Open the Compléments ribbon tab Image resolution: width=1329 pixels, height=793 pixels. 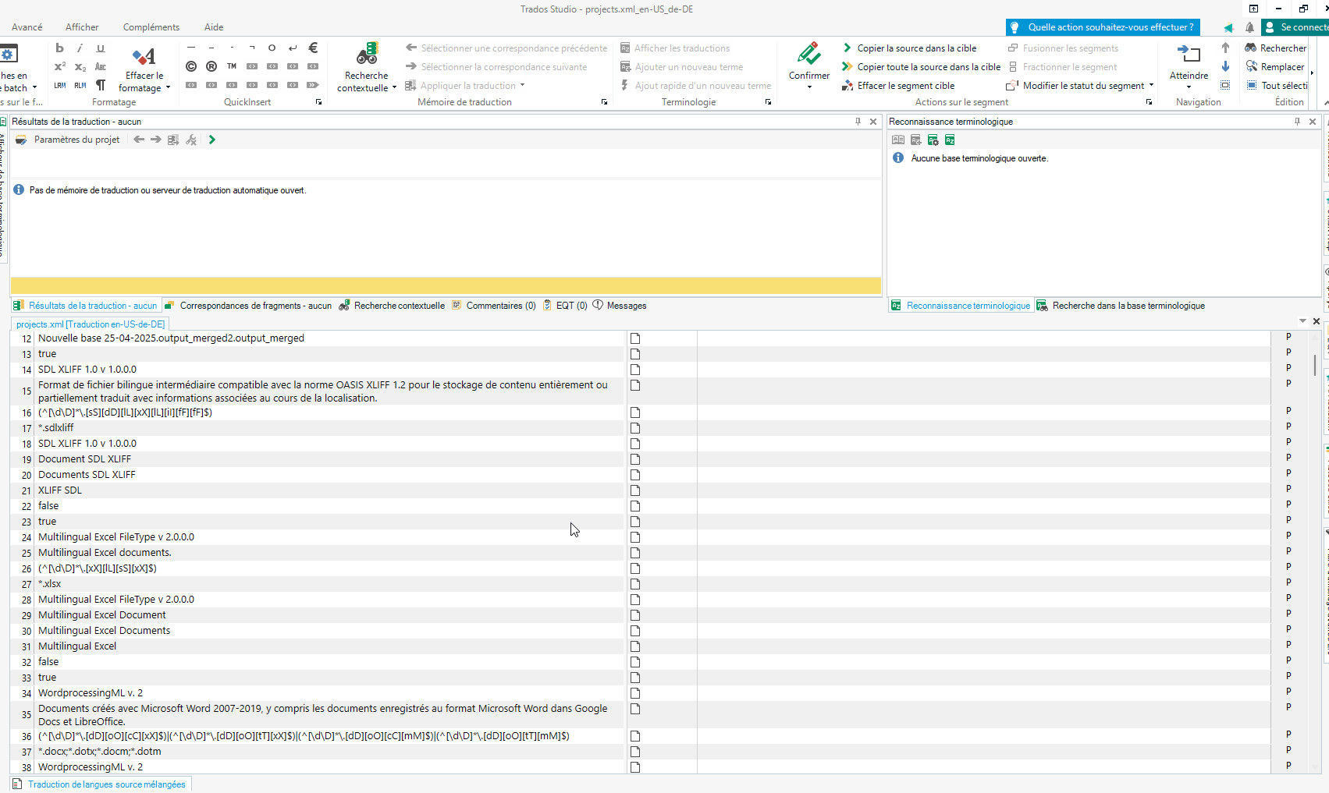click(151, 27)
